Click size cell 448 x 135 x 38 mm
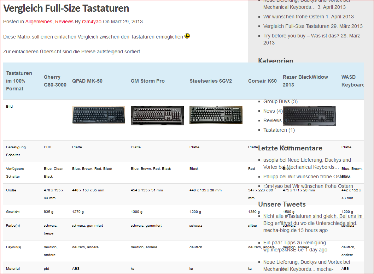This screenshot has height=274, width=374. 206,190
